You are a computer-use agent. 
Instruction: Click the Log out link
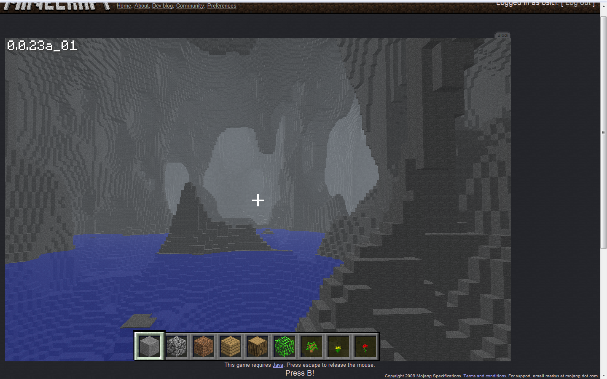tap(578, 3)
